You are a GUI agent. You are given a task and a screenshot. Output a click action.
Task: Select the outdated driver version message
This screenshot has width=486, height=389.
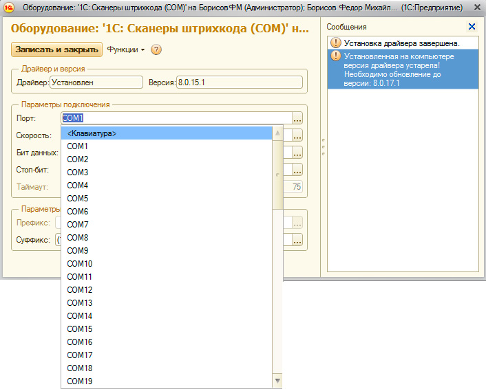pyautogui.click(x=403, y=69)
